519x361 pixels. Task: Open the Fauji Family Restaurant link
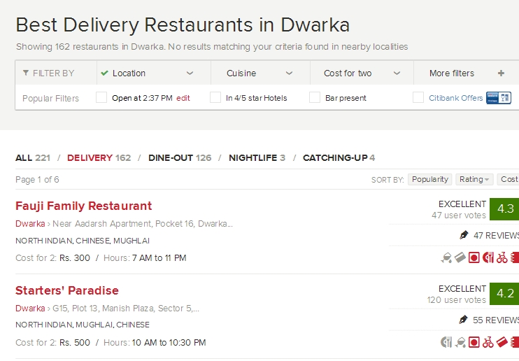(x=83, y=206)
